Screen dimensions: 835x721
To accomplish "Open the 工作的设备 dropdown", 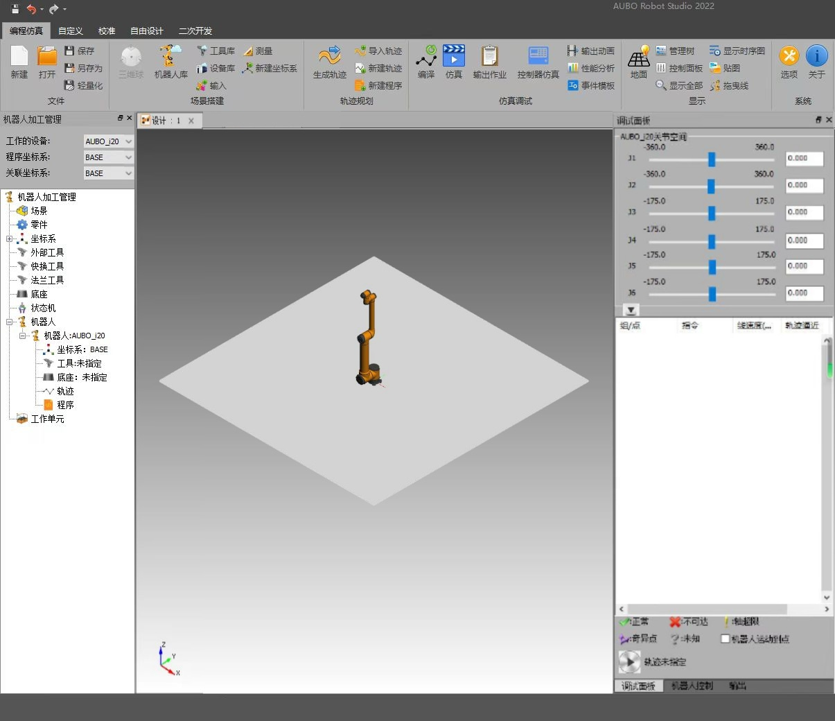I will click(108, 141).
